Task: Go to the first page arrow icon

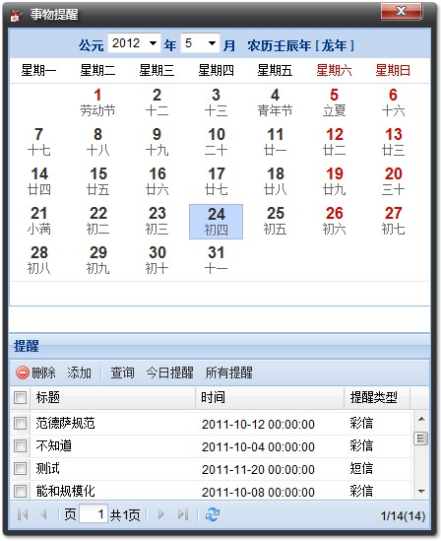Action: [23, 514]
